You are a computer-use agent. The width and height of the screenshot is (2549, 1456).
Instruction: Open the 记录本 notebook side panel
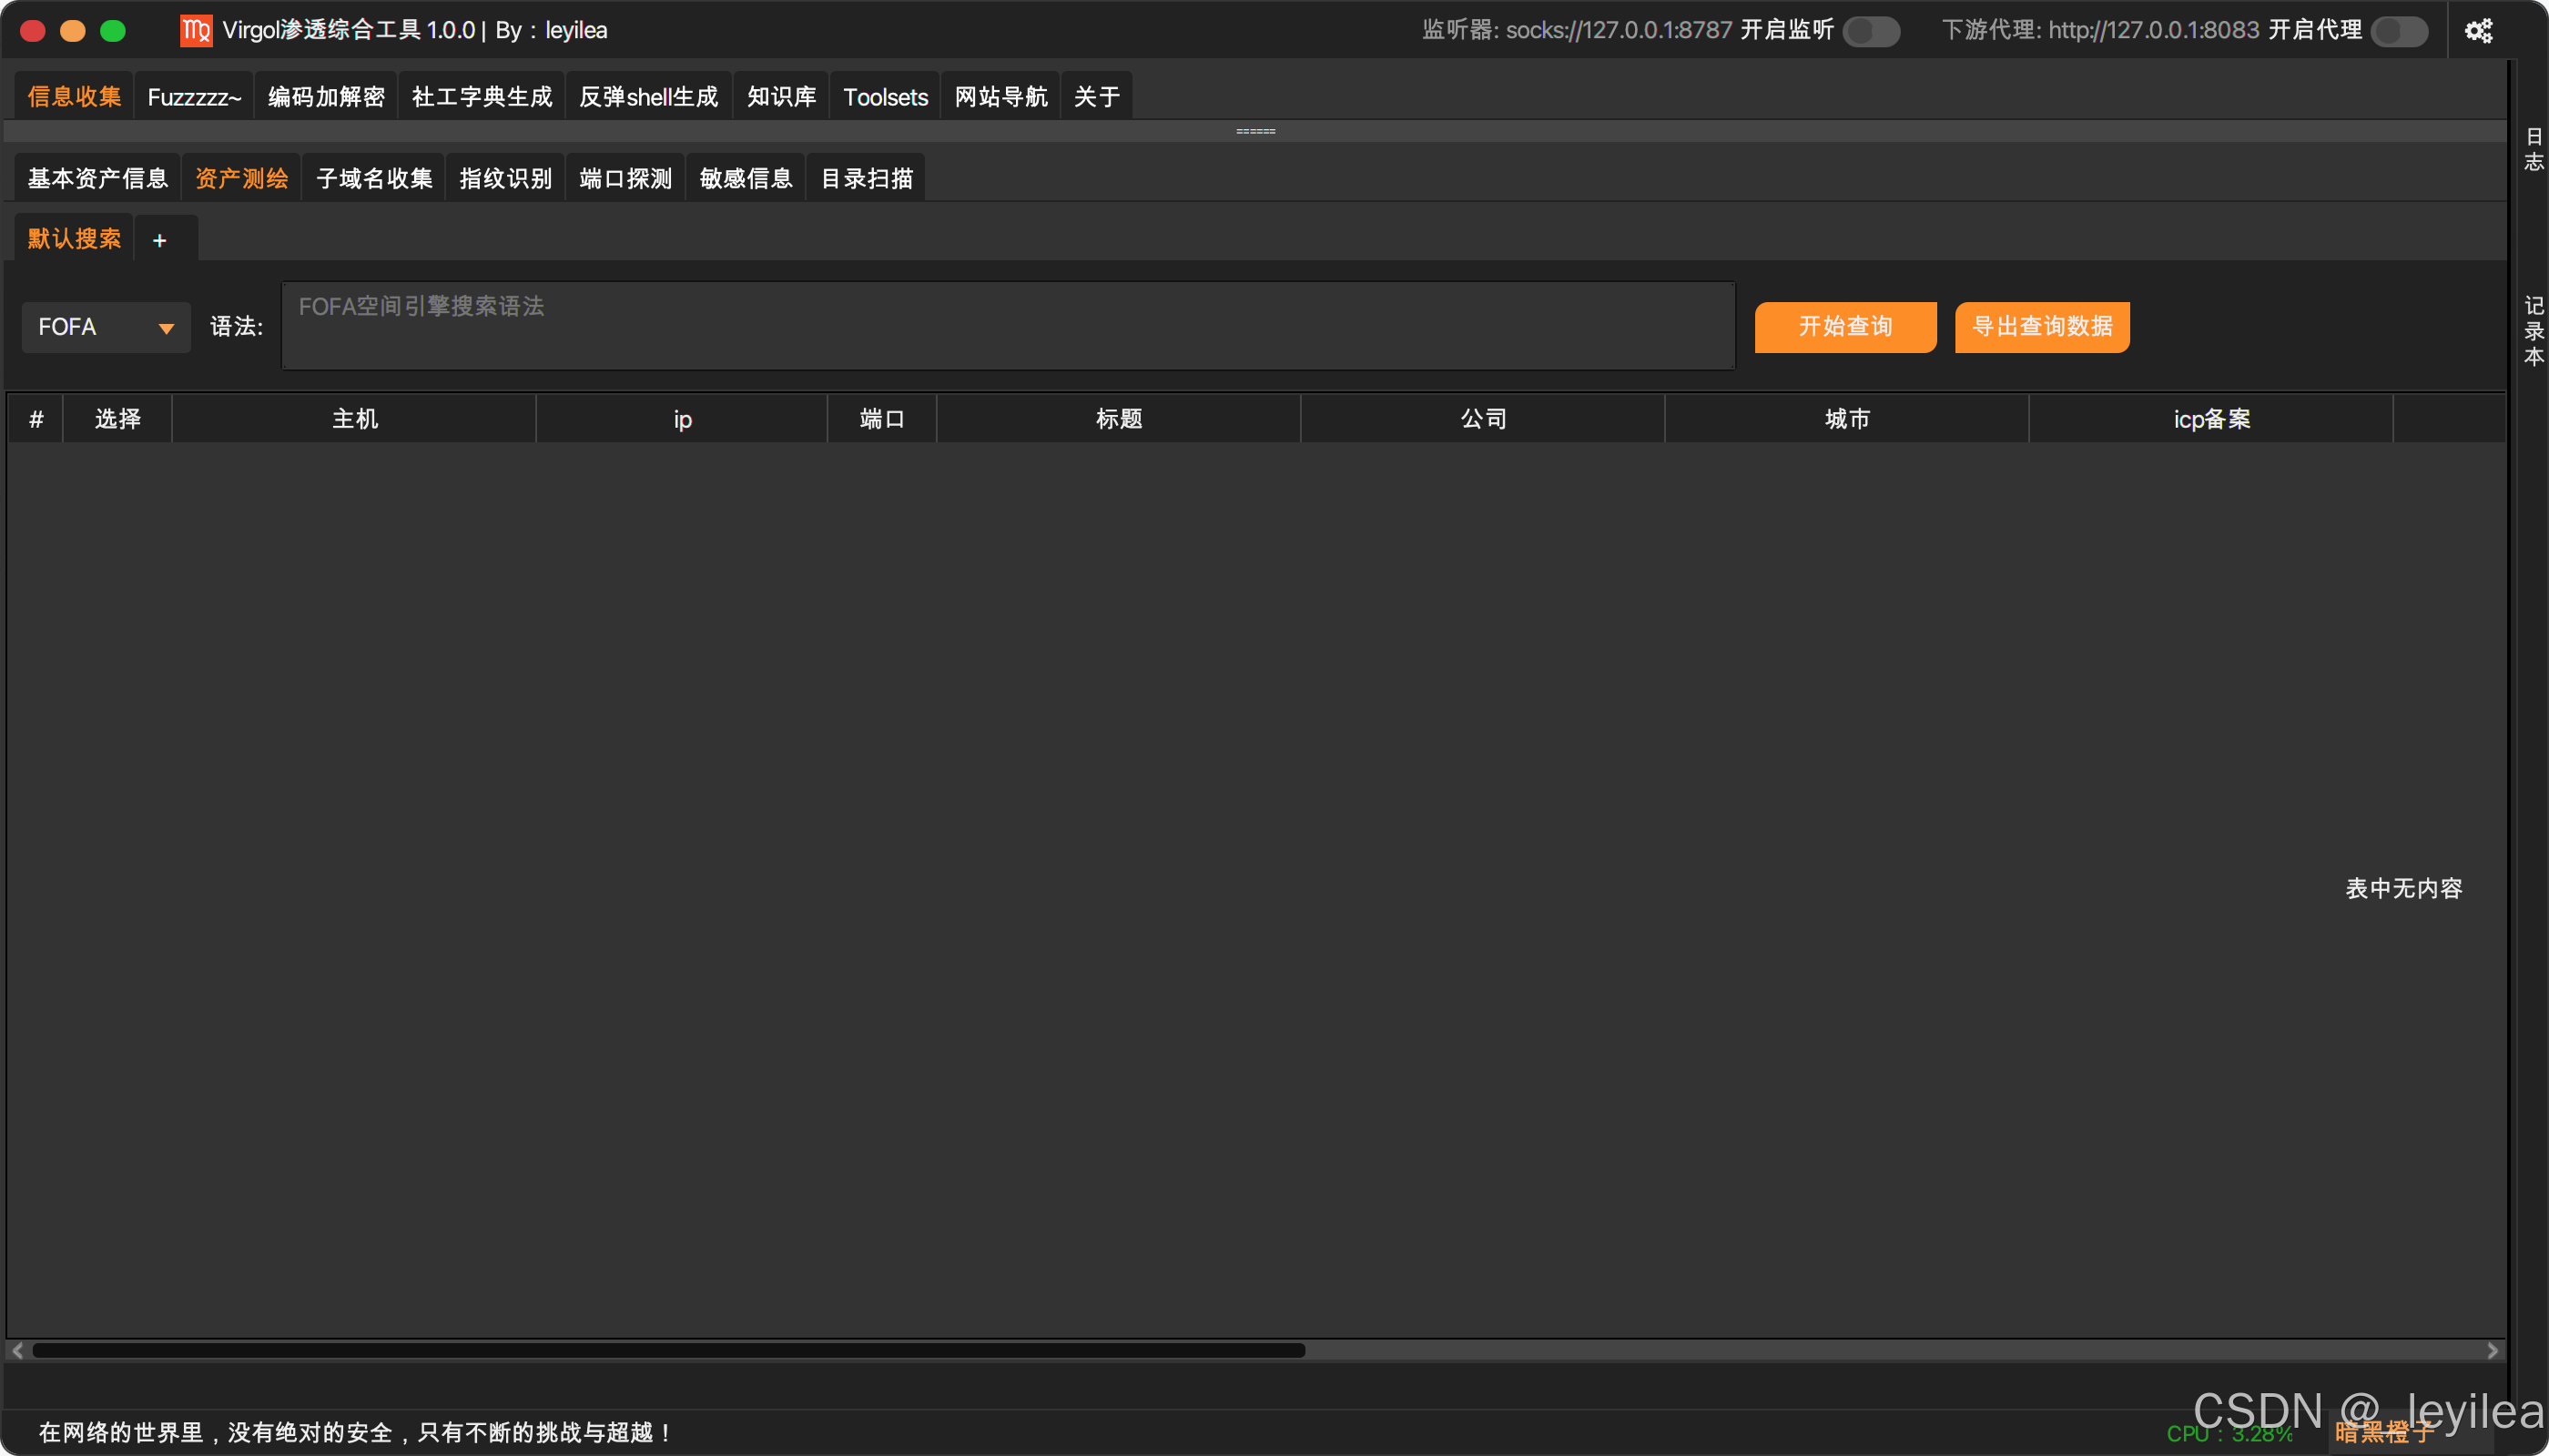point(2533,330)
